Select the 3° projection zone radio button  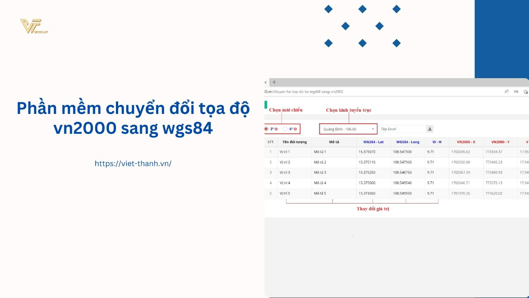pos(266,129)
